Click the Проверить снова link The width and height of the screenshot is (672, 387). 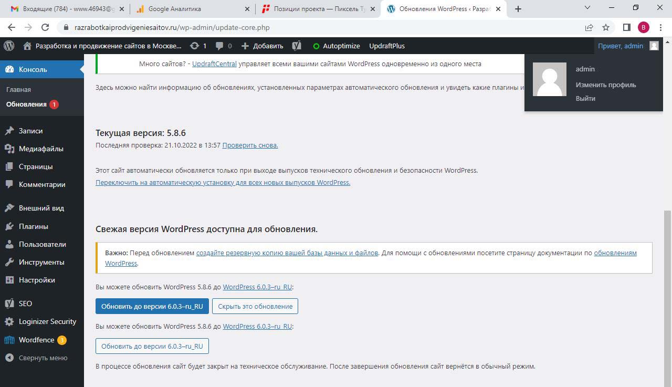pyautogui.click(x=250, y=145)
